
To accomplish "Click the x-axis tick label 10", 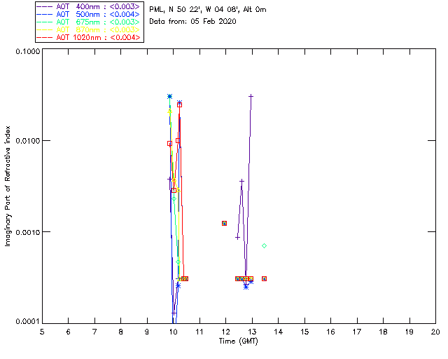I will tap(173, 332).
